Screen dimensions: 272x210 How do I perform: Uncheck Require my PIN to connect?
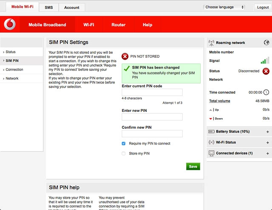[x=124, y=144]
